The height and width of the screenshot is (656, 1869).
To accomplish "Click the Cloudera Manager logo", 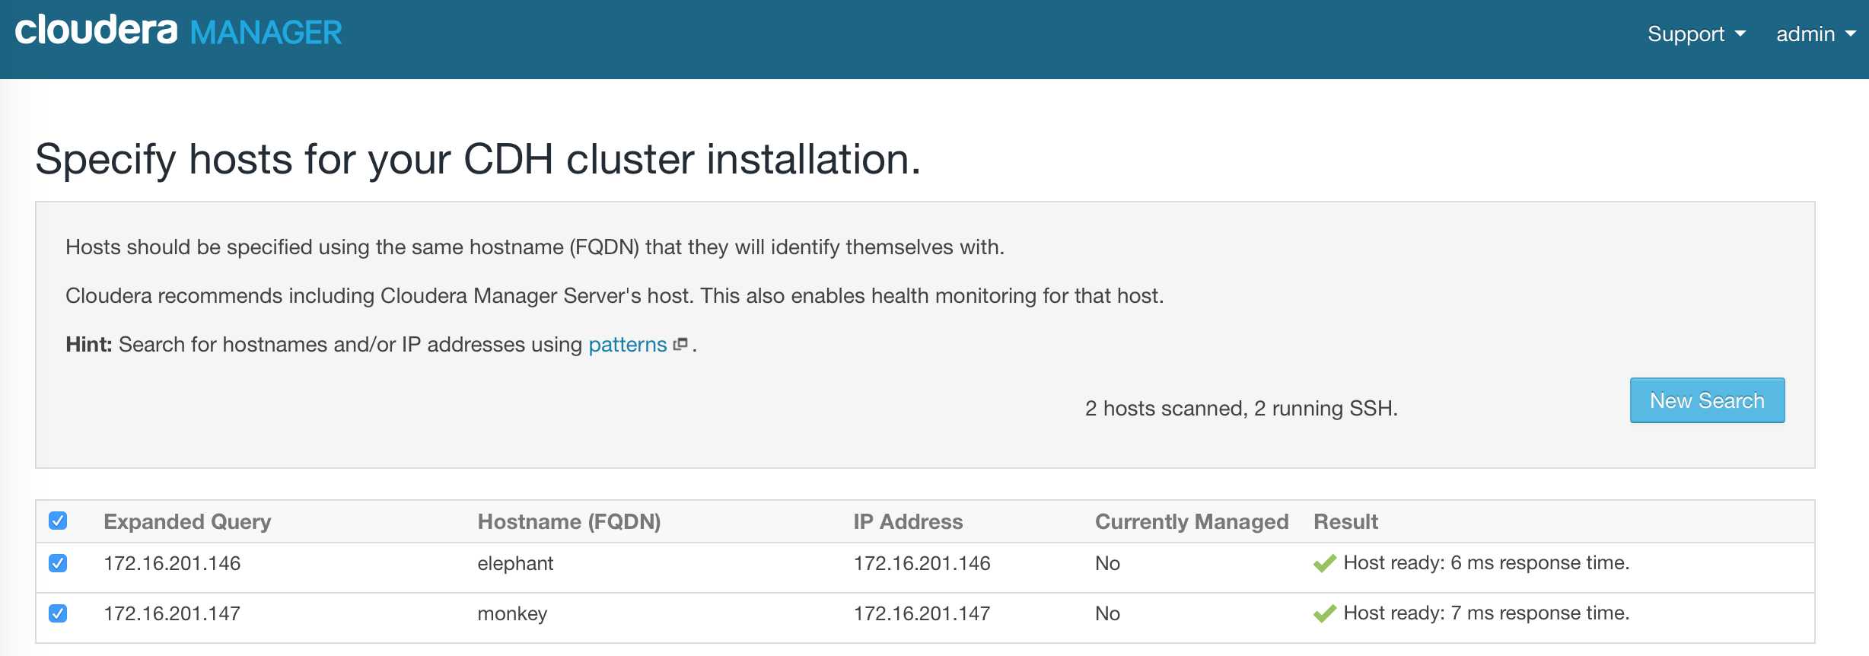I will [179, 31].
